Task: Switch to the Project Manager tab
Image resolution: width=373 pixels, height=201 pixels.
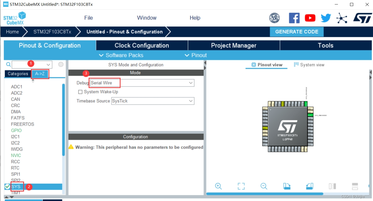Action: tap(234, 45)
